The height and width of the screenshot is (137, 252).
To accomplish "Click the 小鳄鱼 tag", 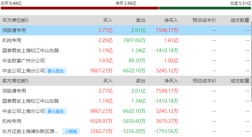I will [71, 131].
